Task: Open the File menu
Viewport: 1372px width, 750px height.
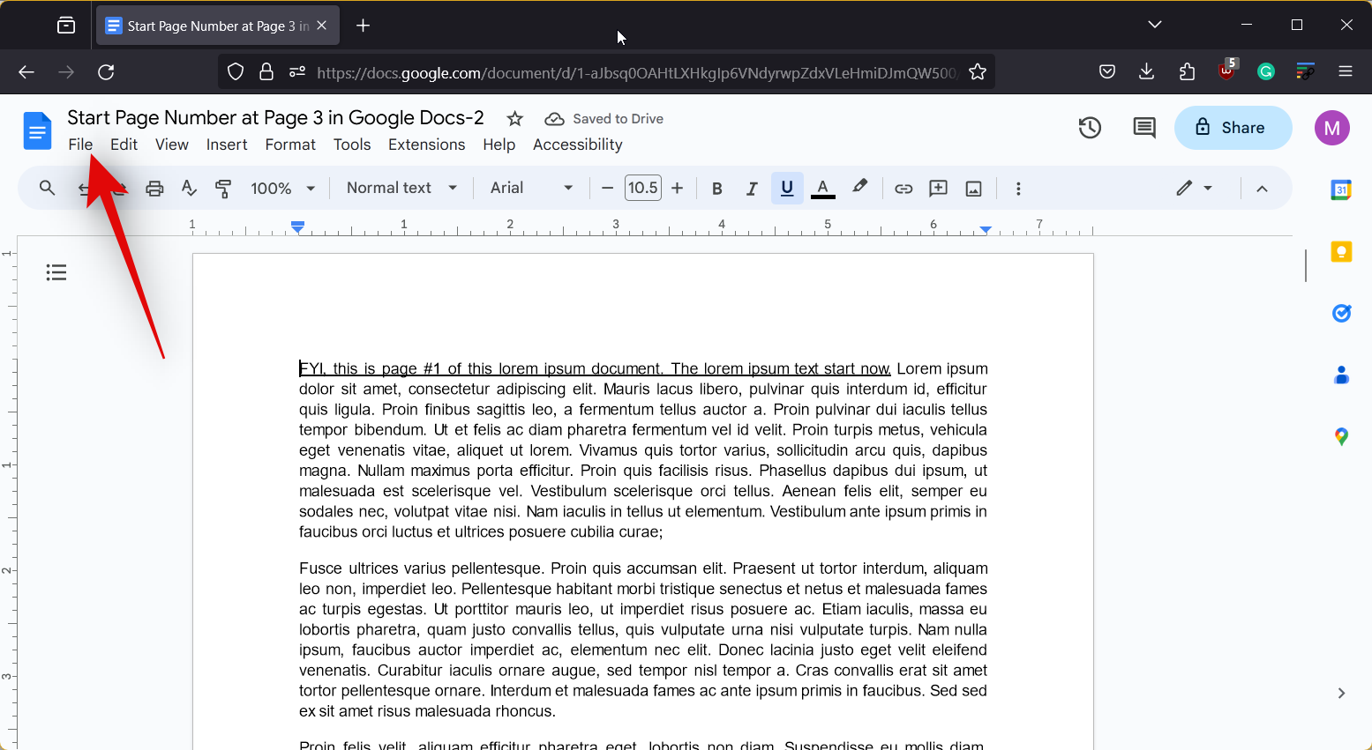Action: tap(80, 145)
